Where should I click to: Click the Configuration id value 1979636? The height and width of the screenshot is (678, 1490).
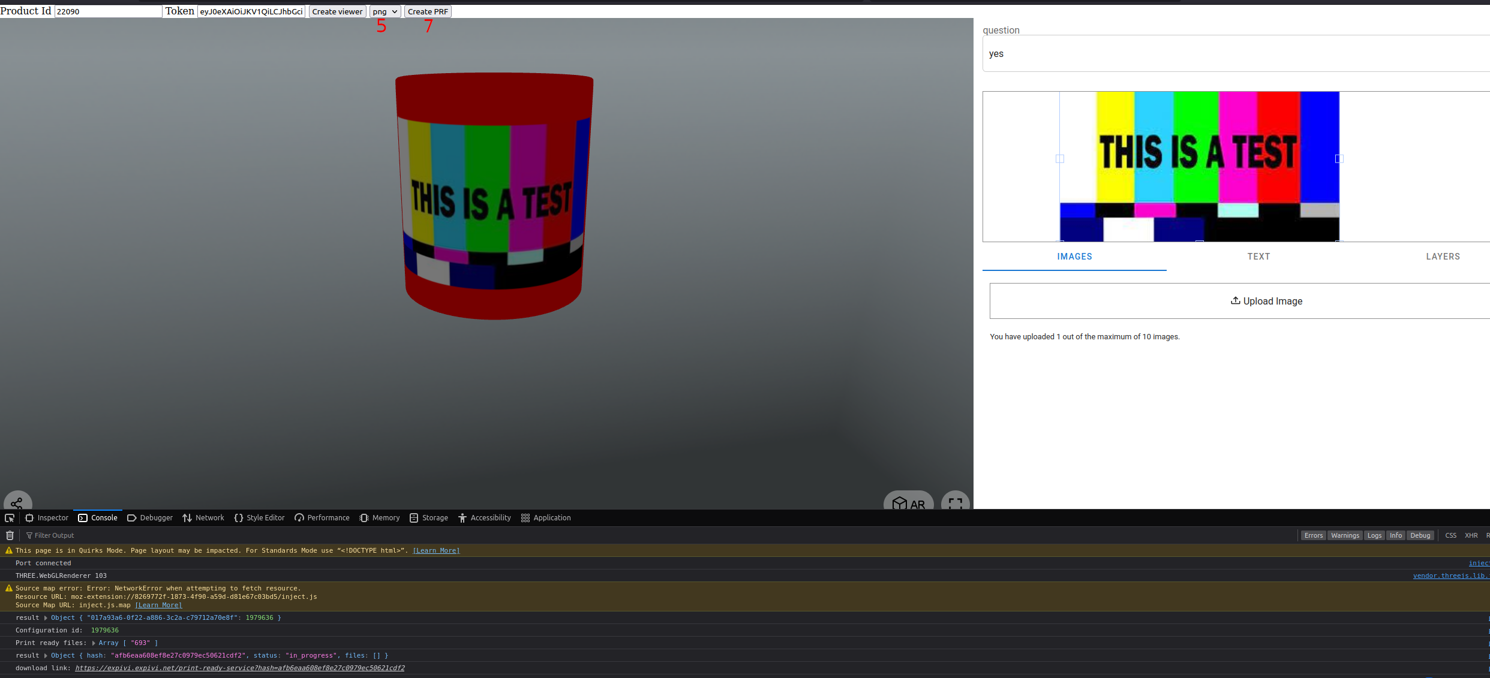104,630
